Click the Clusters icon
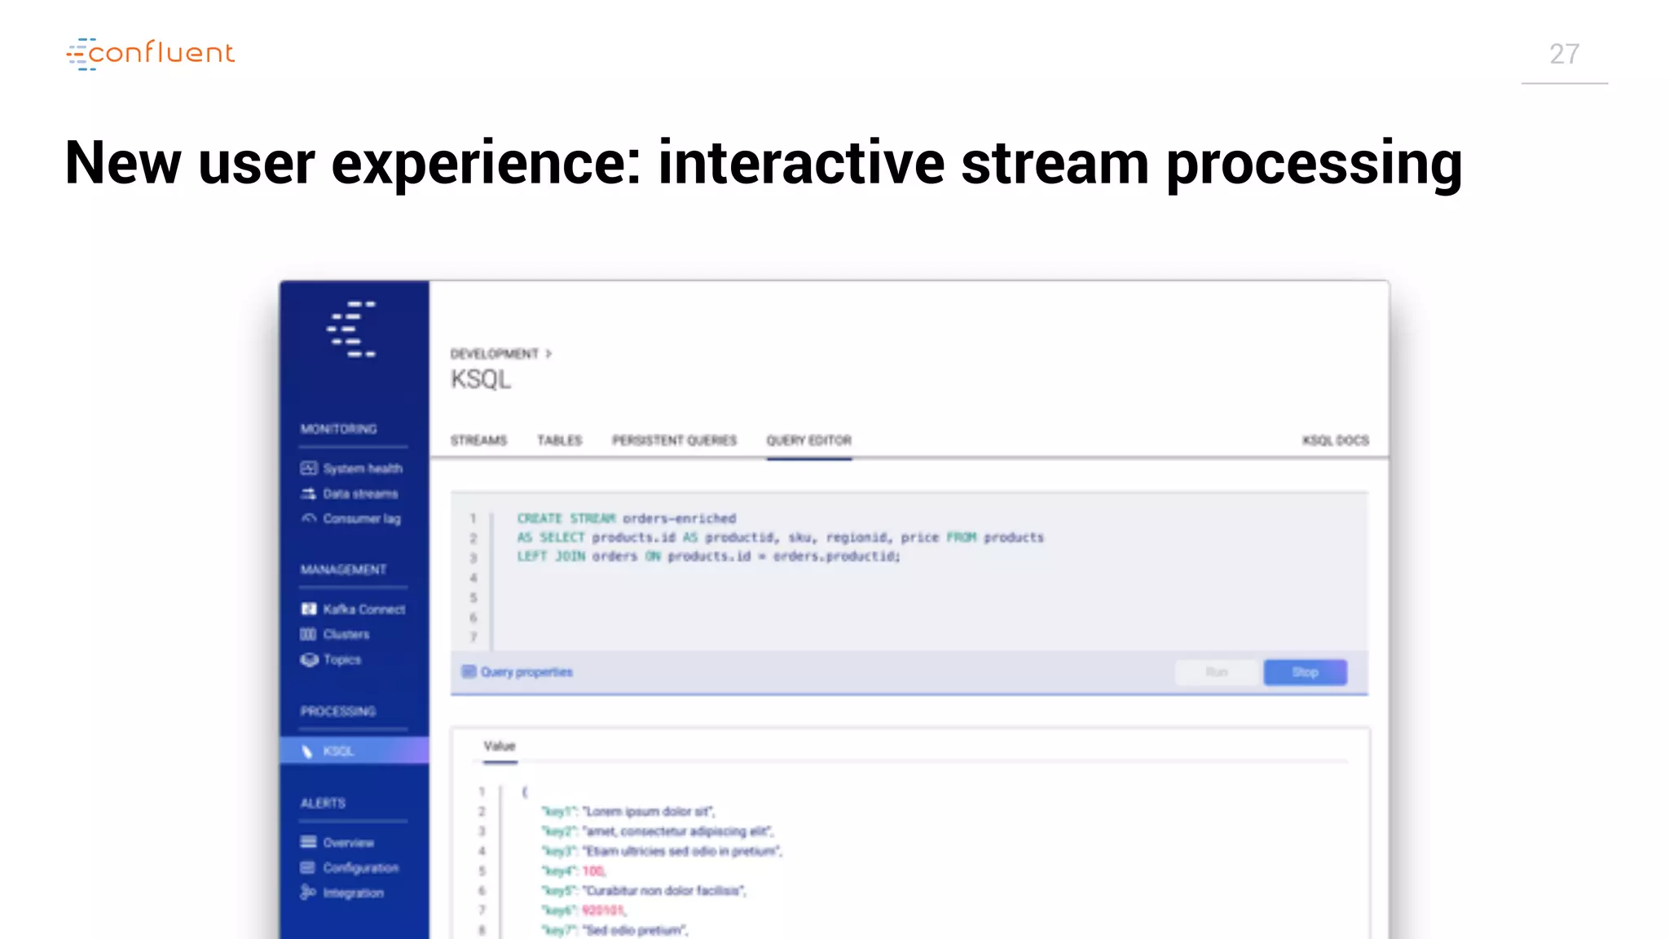The height and width of the screenshot is (939, 1669). 308,634
